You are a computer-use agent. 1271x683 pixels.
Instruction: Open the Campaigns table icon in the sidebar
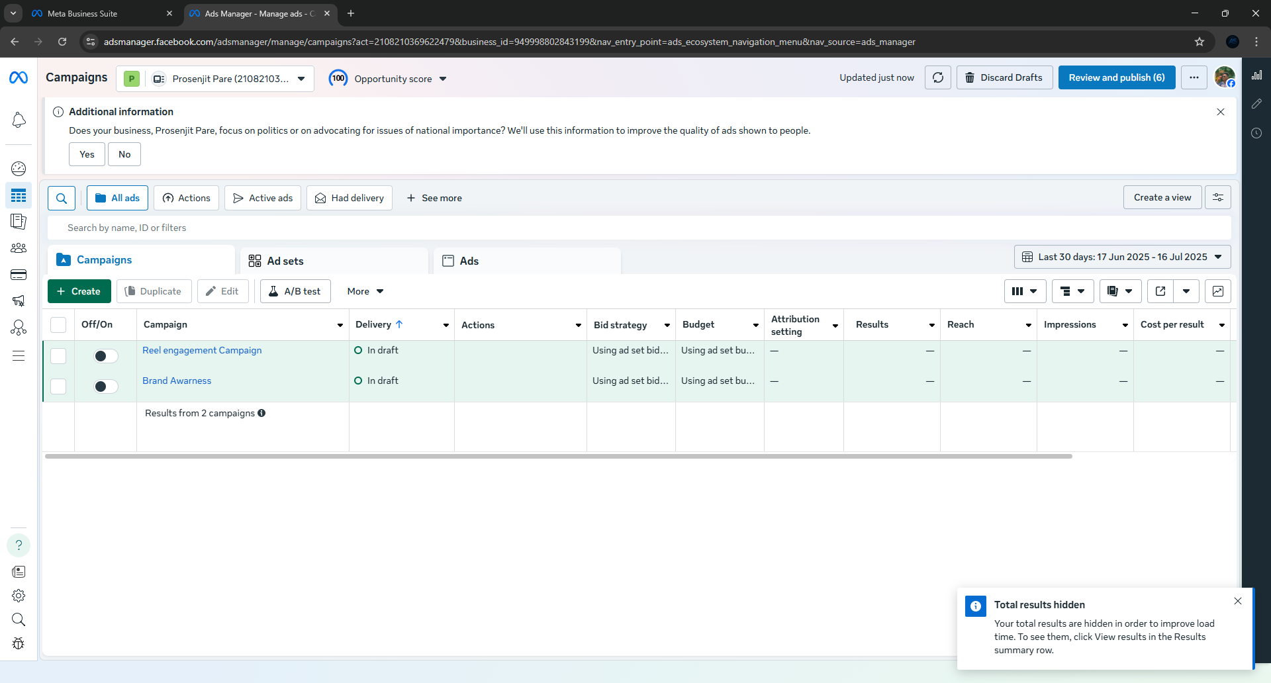(x=19, y=196)
